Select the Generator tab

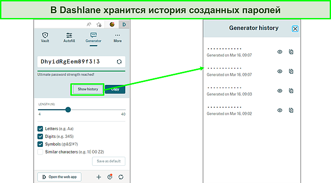pyautogui.click(x=93, y=38)
